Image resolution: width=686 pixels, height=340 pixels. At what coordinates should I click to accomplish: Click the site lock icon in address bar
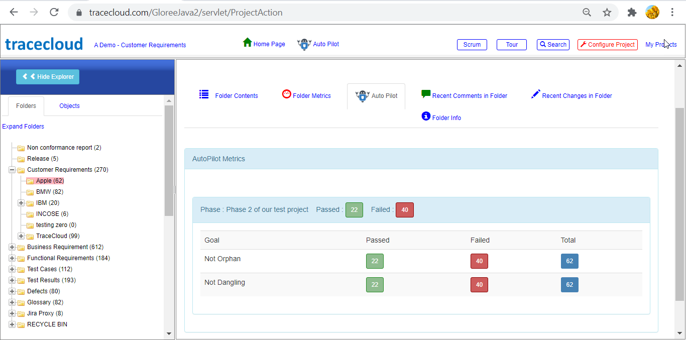pos(79,13)
